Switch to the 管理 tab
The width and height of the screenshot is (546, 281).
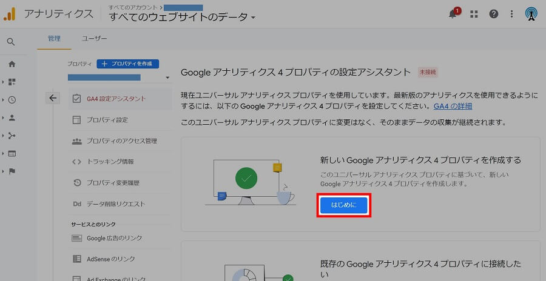point(55,39)
